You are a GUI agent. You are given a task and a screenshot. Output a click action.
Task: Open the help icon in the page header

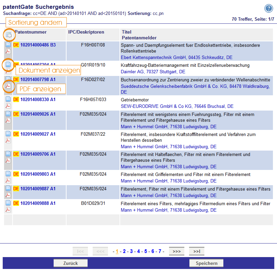coord(269,8)
